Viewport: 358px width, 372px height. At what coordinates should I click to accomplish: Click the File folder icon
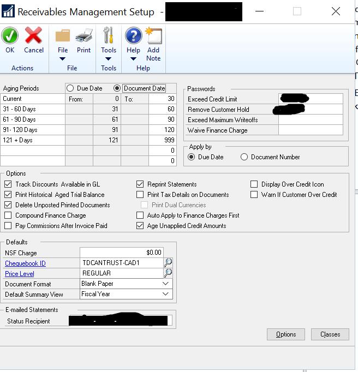[63, 36]
